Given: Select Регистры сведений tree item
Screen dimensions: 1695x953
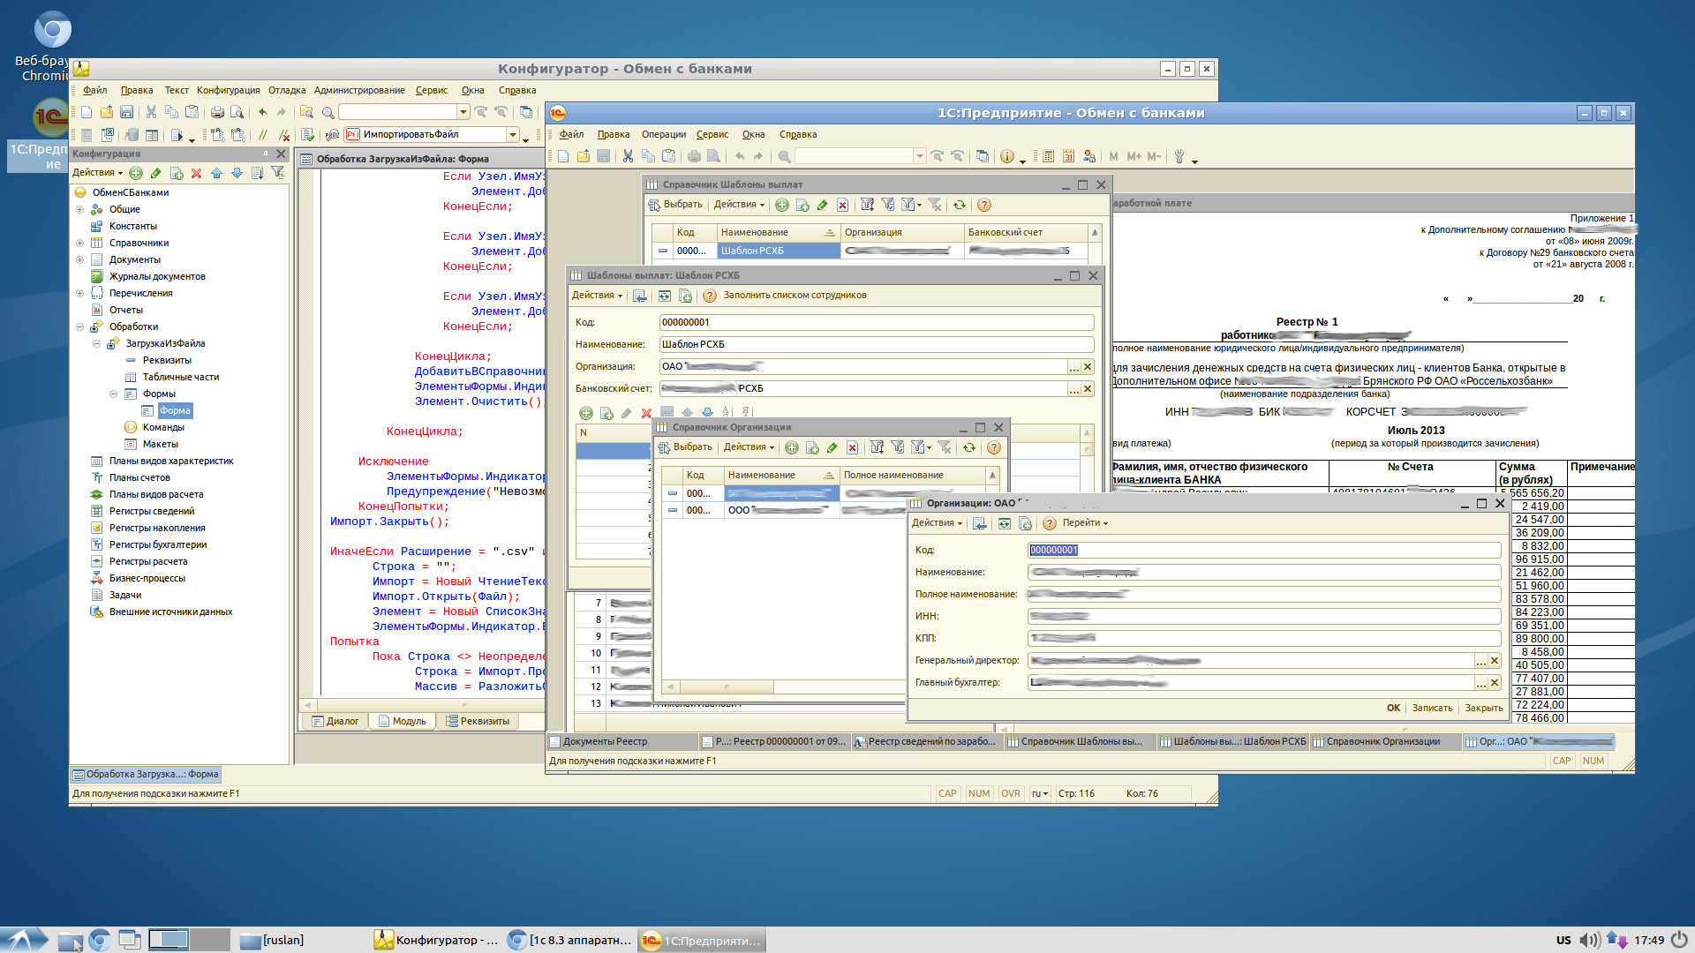Looking at the screenshot, I should coord(152,512).
